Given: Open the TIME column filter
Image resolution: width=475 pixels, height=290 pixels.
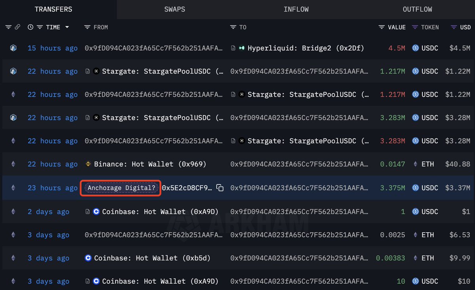Looking at the screenshot, I should [40, 27].
